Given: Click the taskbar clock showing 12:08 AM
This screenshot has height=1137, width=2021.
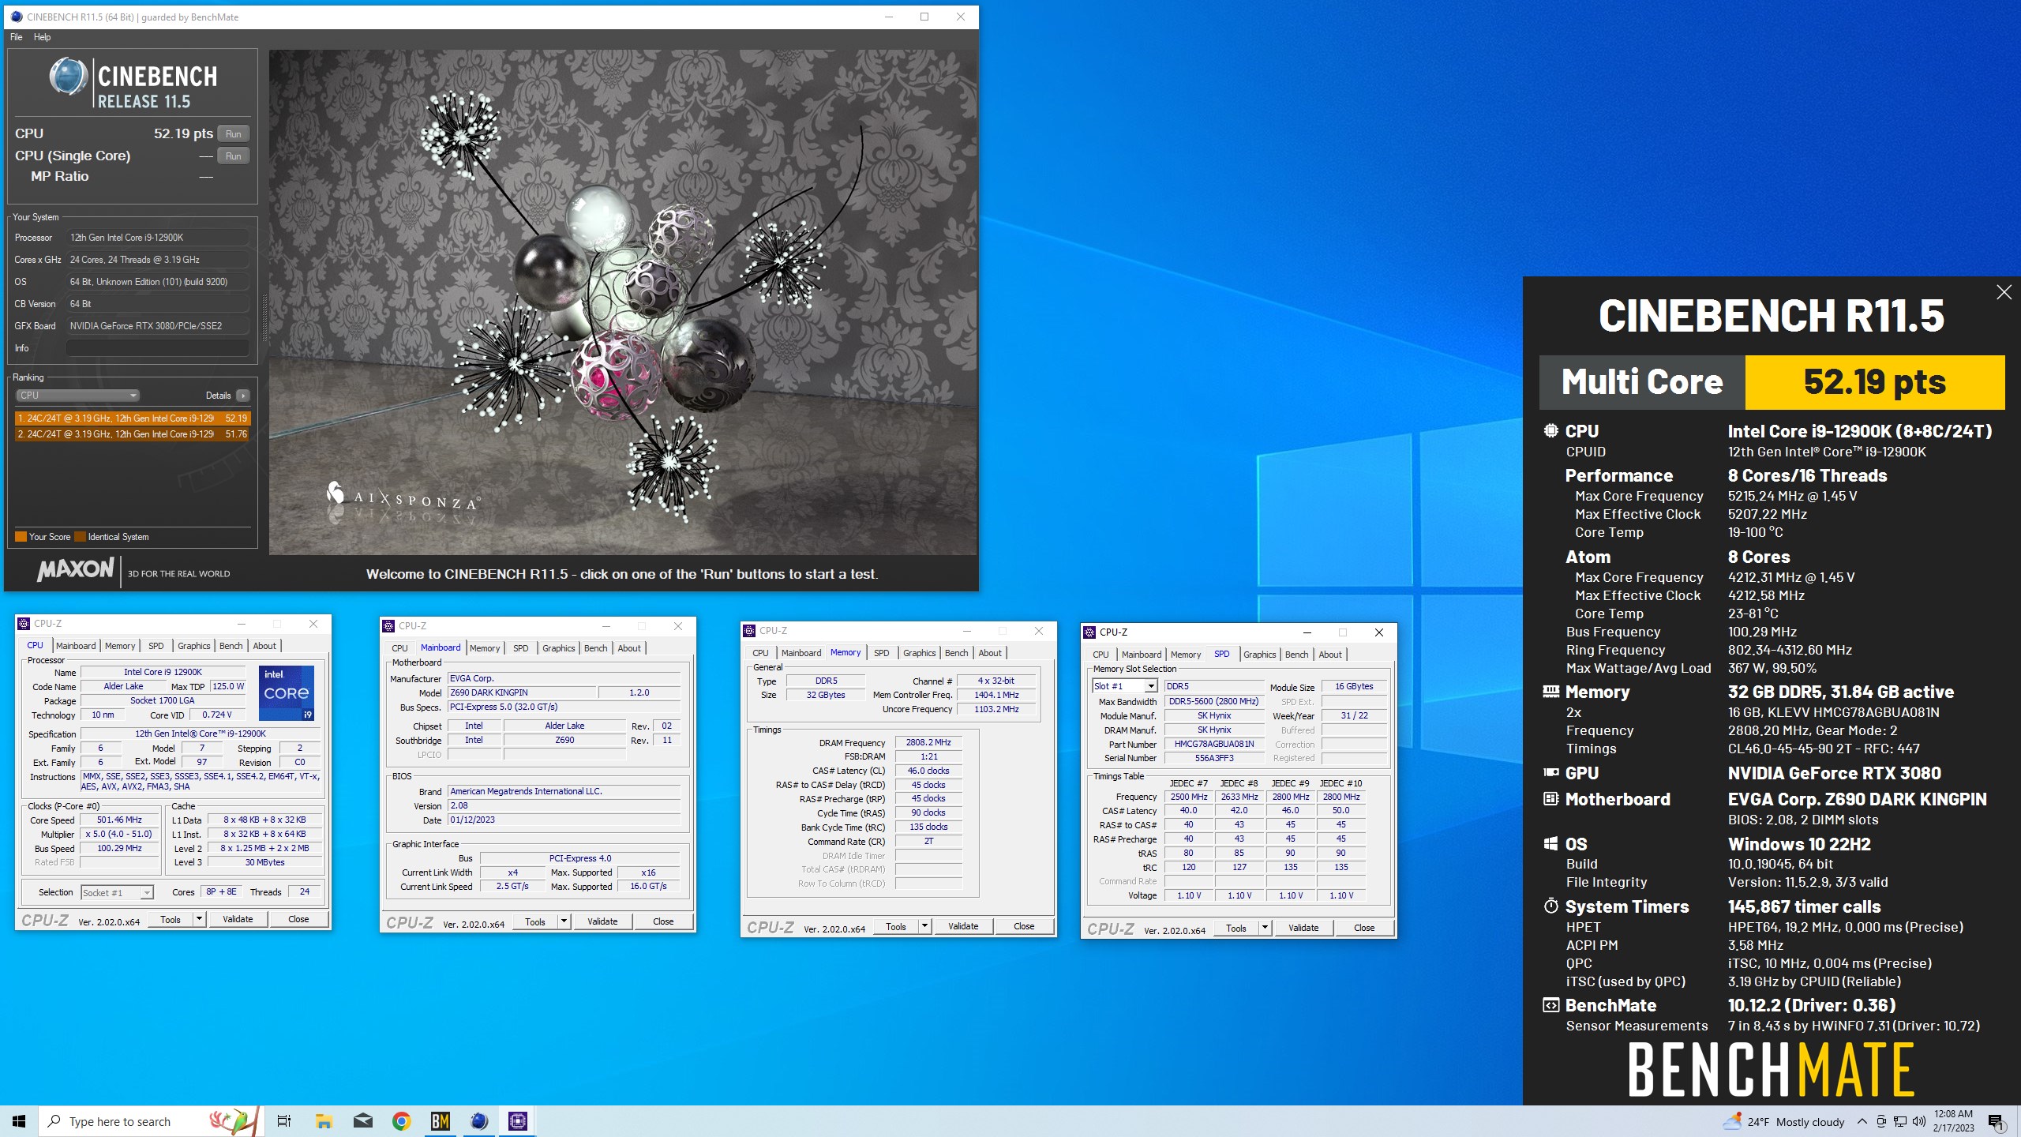Looking at the screenshot, I should point(1953,1121).
